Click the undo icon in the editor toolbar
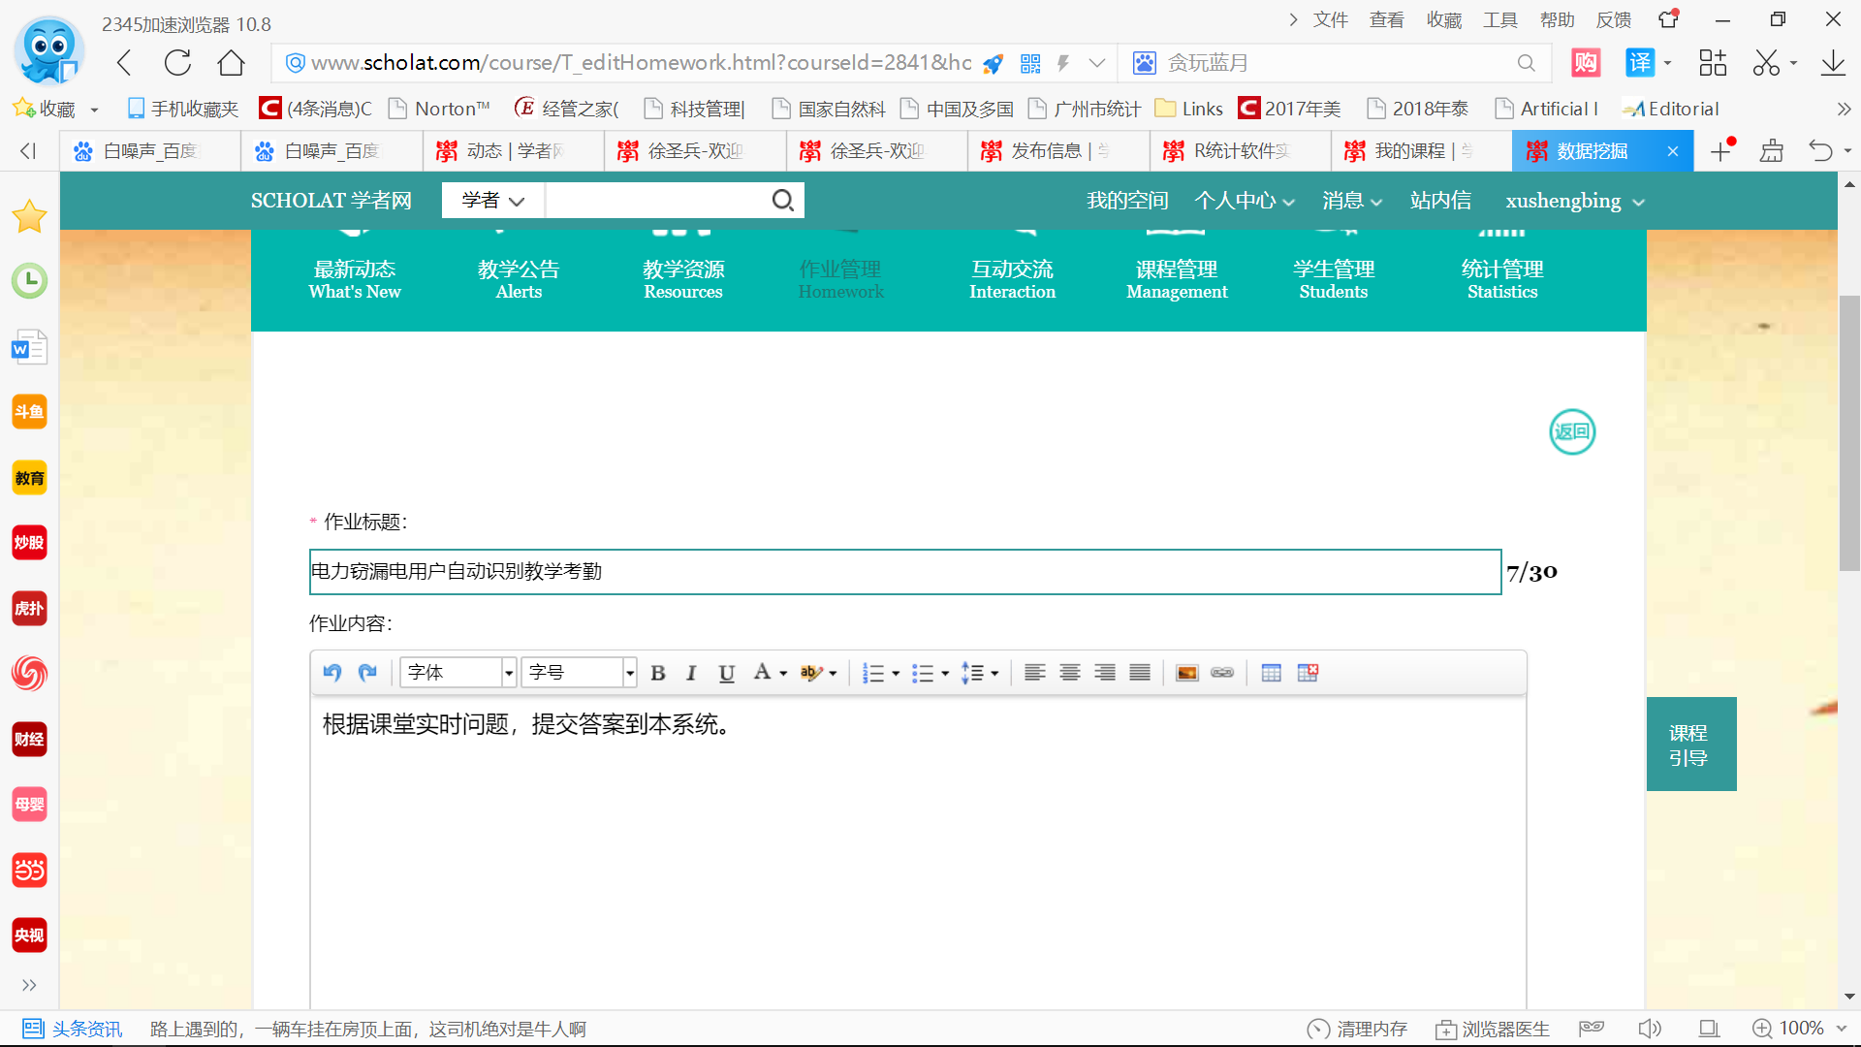 click(332, 673)
